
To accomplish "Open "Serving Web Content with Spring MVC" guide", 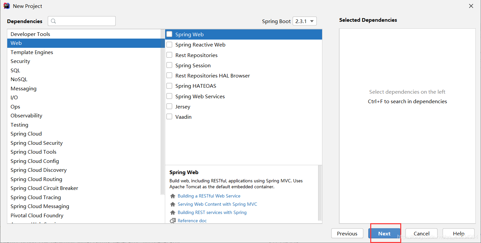I will pyautogui.click(x=217, y=204).
